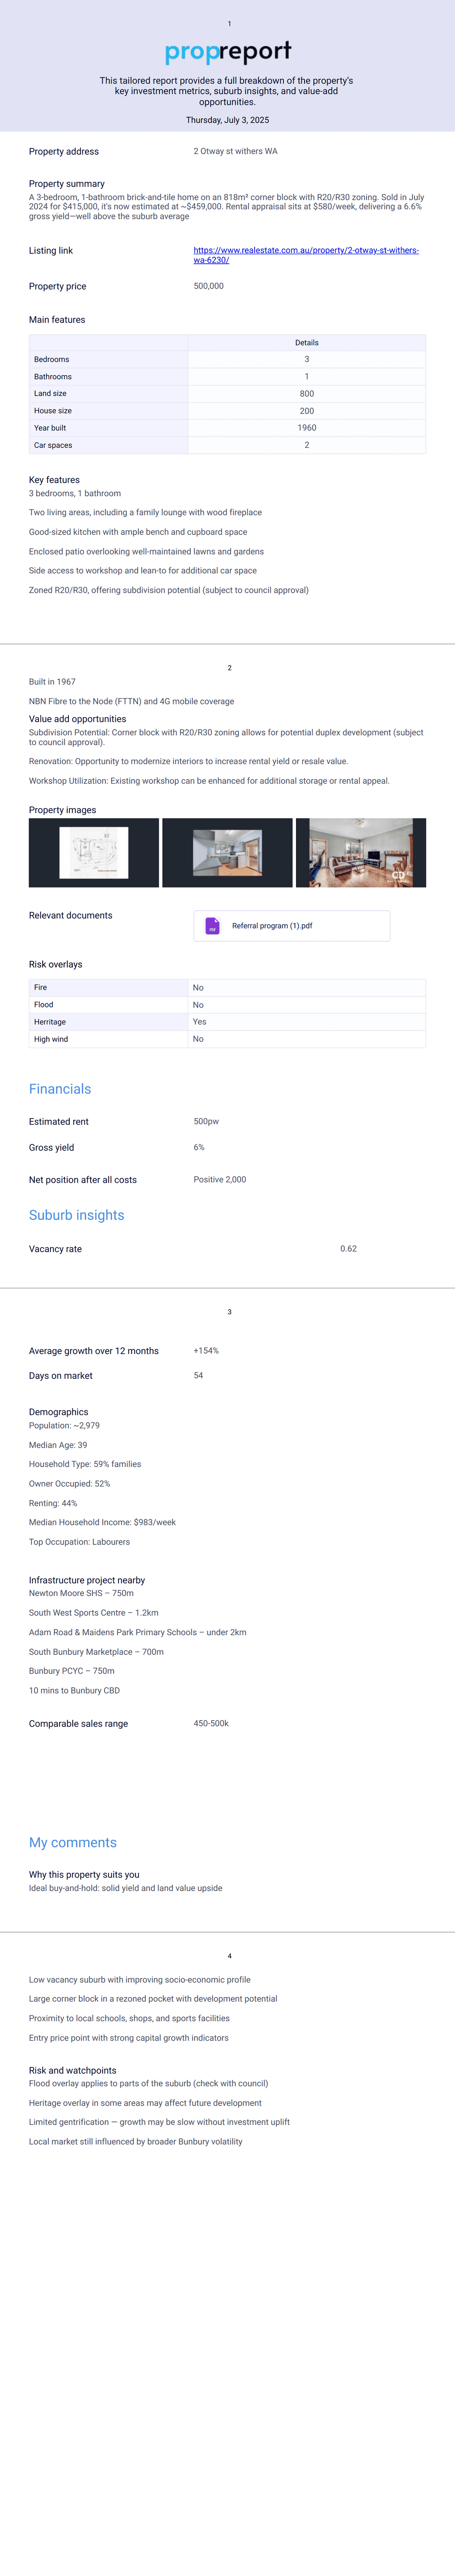
Task: Click the report date Thursday, July 3, 2025
Action: tap(227, 120)
